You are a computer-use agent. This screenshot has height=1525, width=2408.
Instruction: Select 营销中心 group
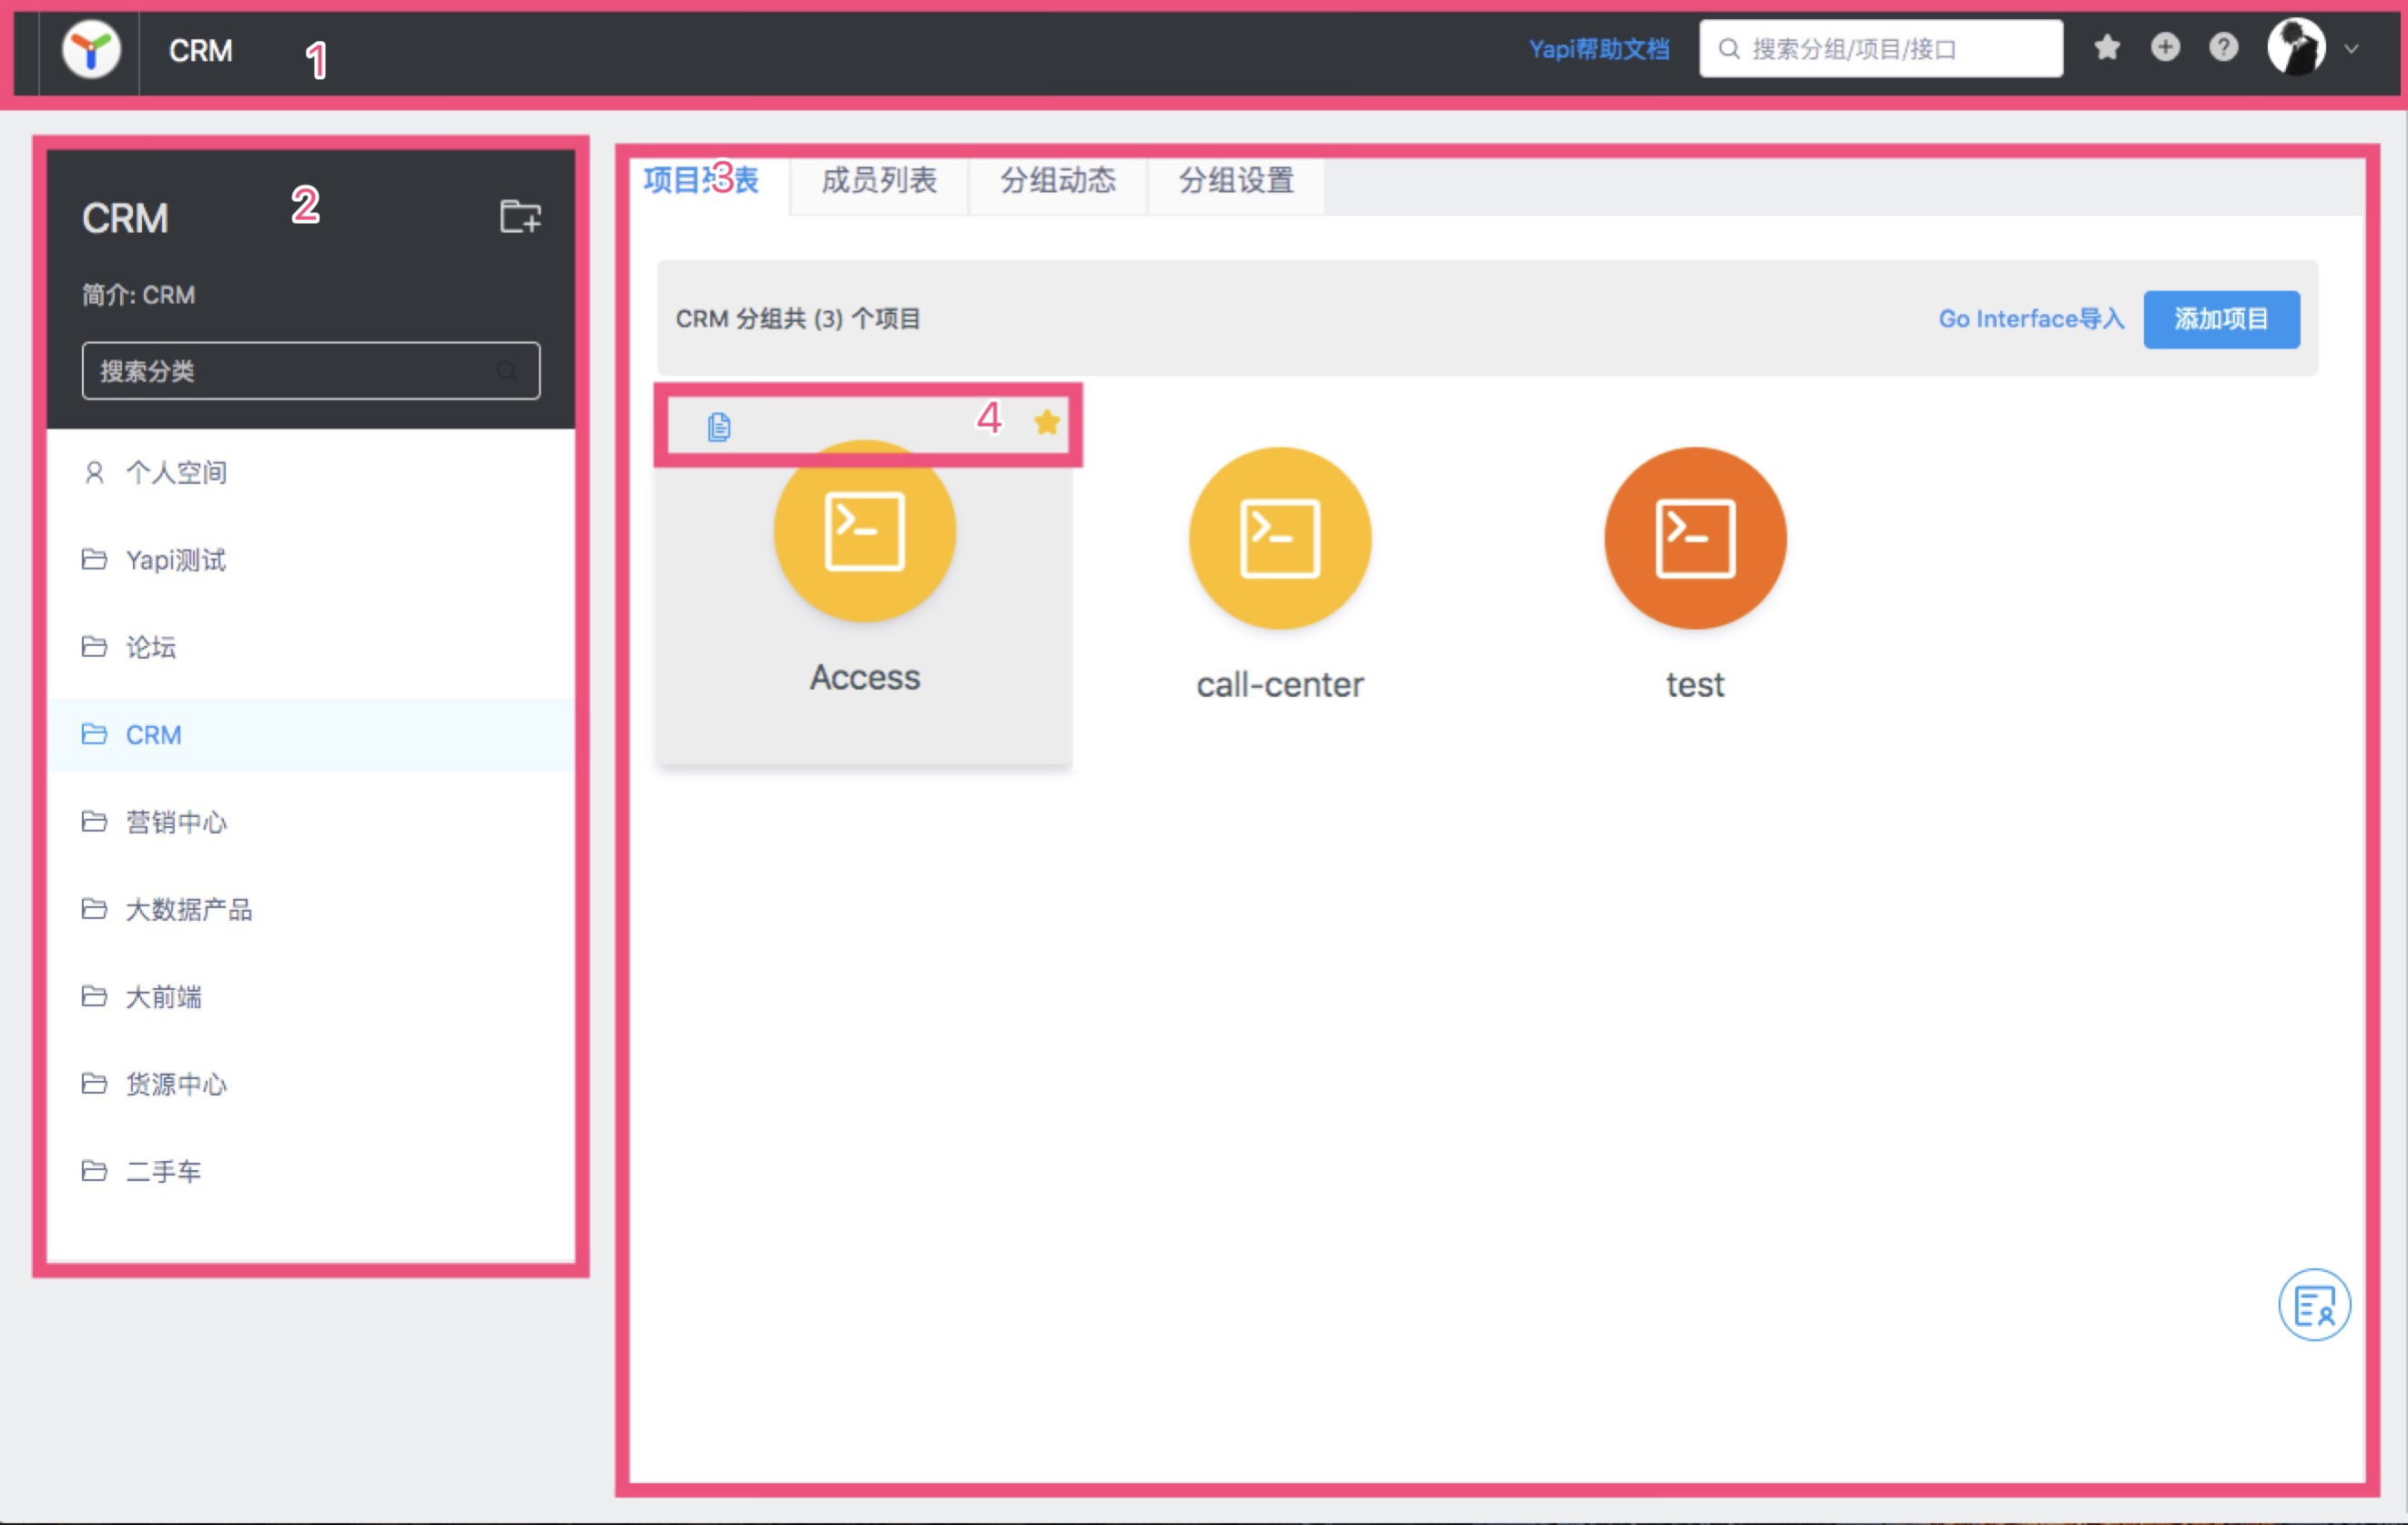click(311, 822)
